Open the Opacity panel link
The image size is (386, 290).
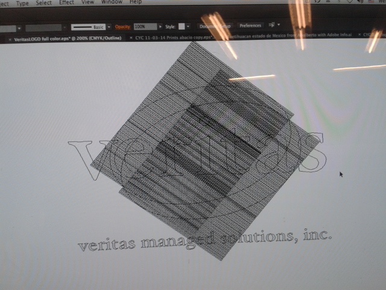122,27
